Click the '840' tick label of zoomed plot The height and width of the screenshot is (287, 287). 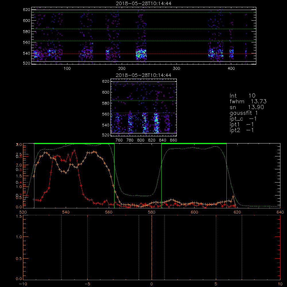tap(162, 140)
